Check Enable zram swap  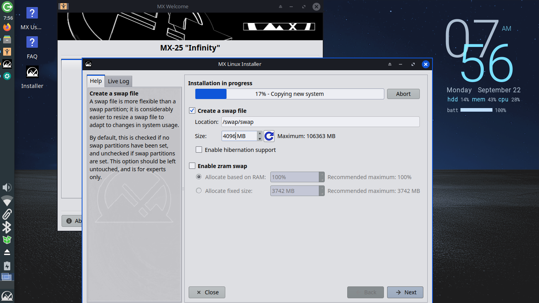pyautogui.click(x=192, y=166)
